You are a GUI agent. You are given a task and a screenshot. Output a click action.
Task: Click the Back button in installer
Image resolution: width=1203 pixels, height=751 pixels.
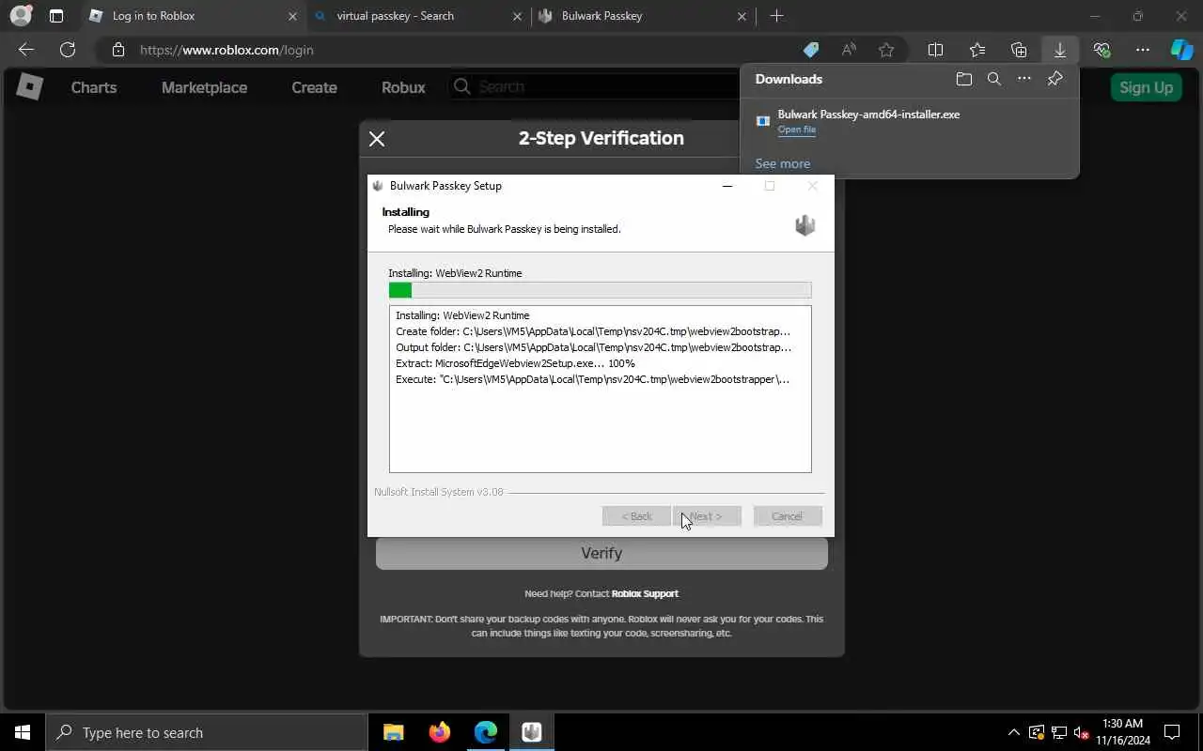click(636, 516)
